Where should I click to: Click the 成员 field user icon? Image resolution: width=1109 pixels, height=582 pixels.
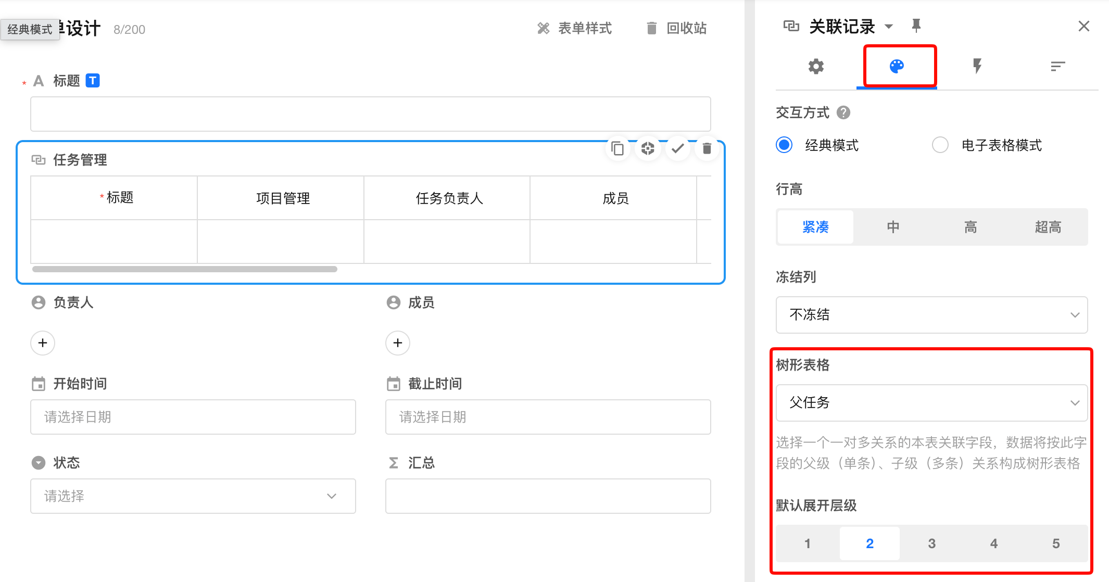[x=394, y=302]
